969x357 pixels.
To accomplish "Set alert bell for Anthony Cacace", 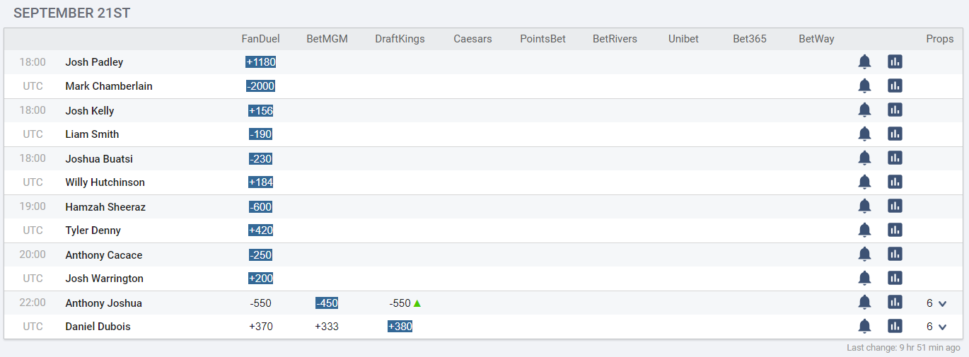I will pos(864,254).
